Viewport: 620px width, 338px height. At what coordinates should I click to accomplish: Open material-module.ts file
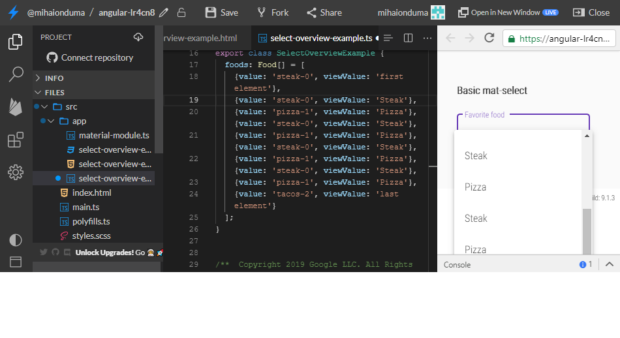tap(93, 135)
